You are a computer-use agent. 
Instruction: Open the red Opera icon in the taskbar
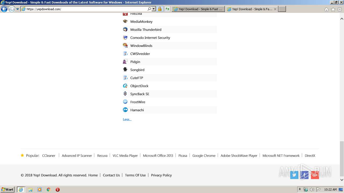[x=58, y=190]
